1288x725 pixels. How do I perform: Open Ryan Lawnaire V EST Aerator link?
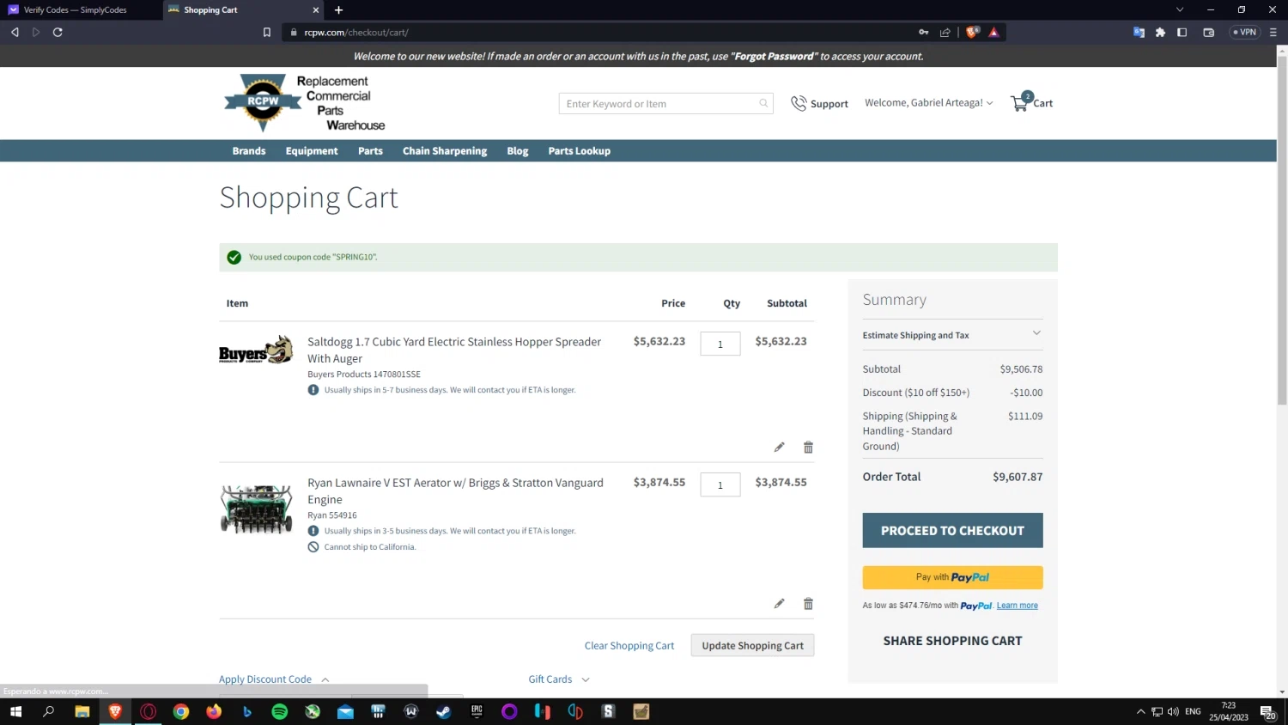pos(455,490)
